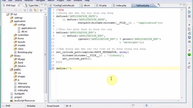Viewport: 193px width, 108px height.
Task: Click the Myapp folder icon
Action: (x=15, y=59)
